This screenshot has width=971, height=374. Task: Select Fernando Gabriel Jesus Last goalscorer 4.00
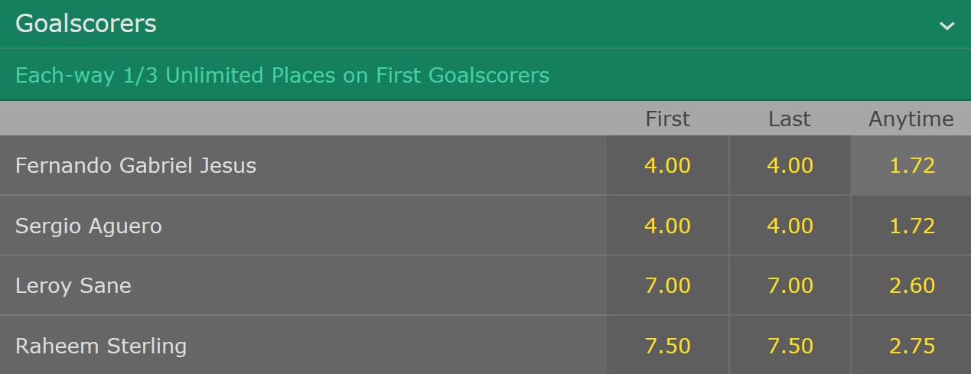click(x=790, y=165)
